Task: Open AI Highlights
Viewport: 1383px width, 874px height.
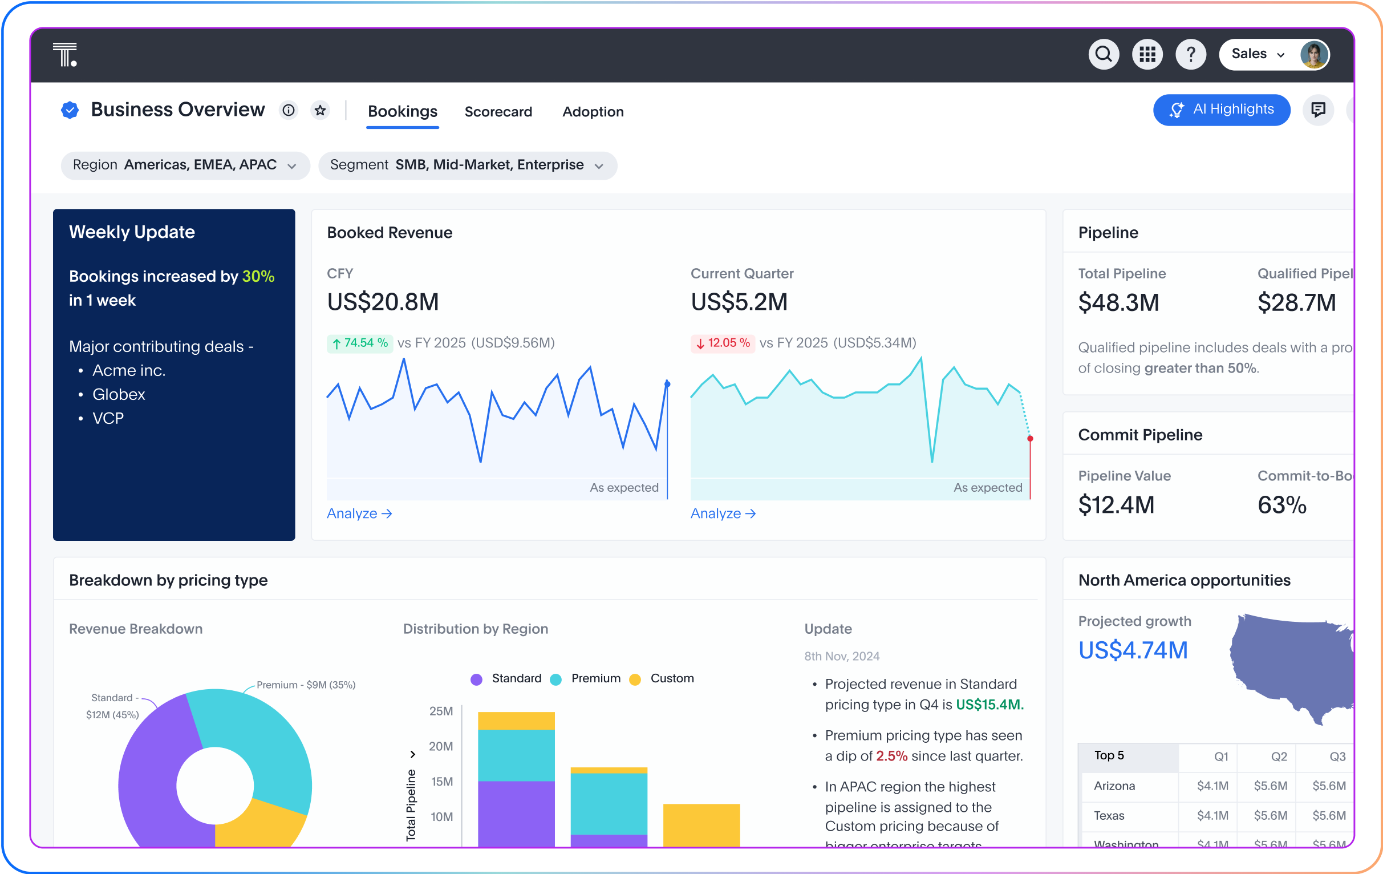Action: click(1222, 110)
